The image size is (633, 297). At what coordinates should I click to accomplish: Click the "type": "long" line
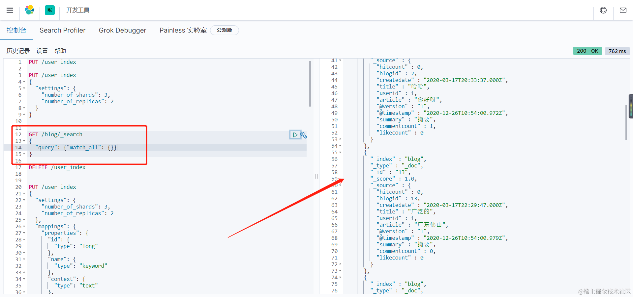(x=76, y=246)
